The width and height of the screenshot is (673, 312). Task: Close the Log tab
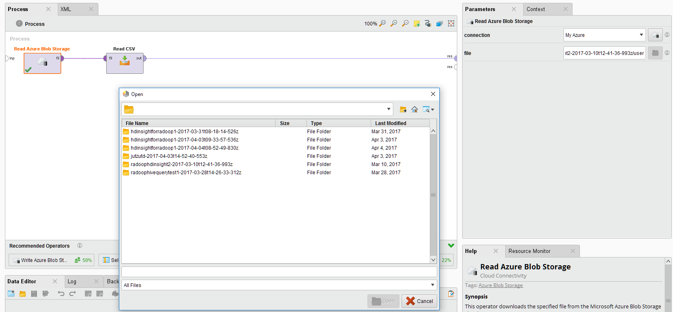(96, 281)
